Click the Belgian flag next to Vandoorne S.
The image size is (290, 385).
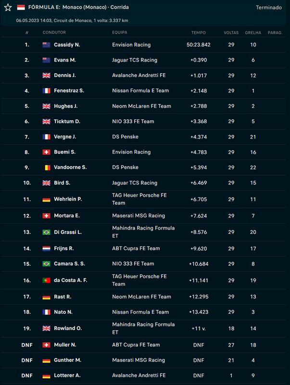click(x=46, y=167)
